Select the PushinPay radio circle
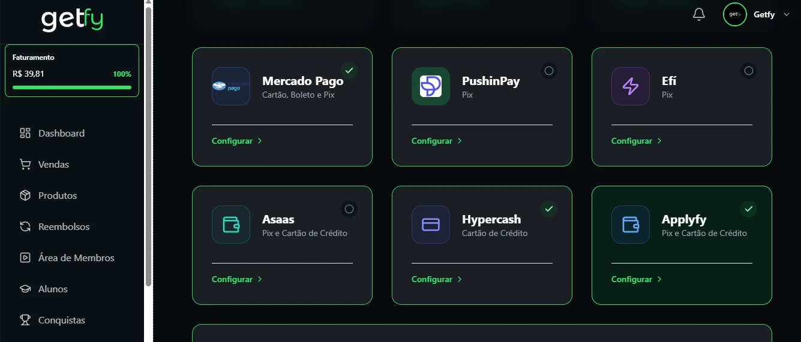This screenshot has width=801, height=342. tap(548, 71)
